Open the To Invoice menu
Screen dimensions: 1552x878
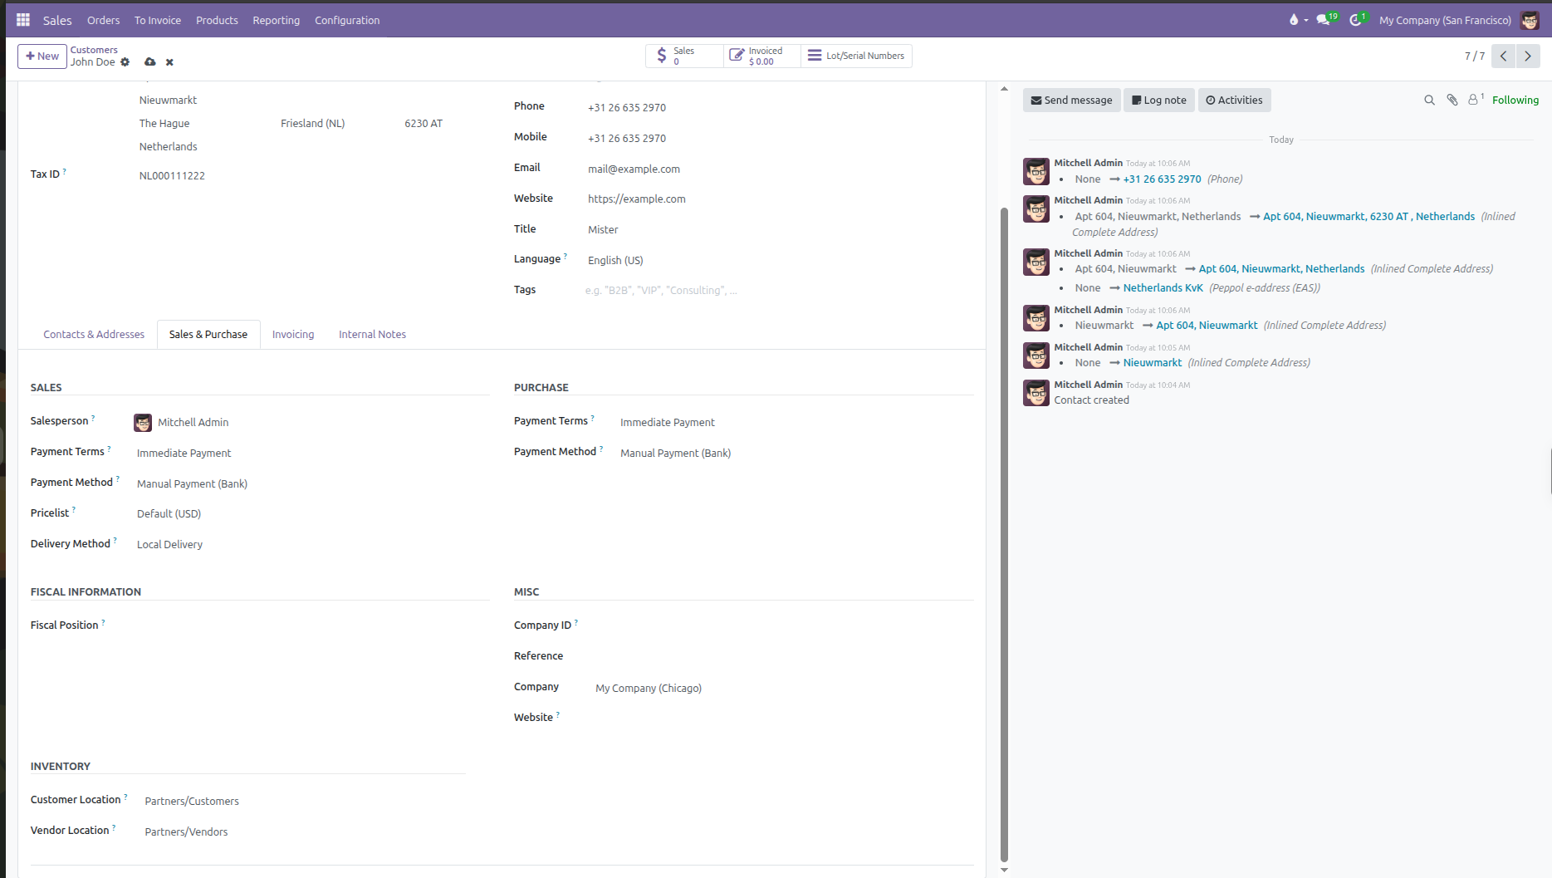click(x=158, y=20)
